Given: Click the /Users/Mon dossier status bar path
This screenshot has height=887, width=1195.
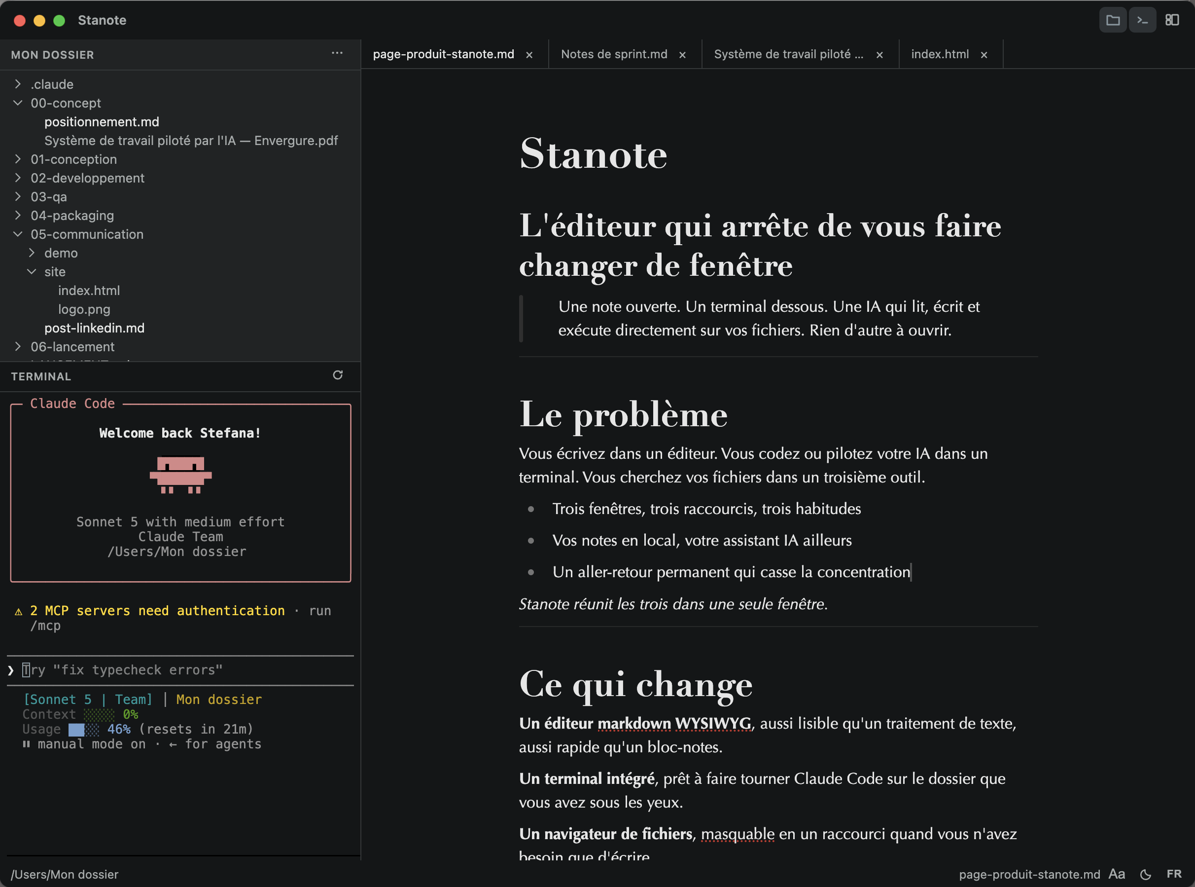Looking at the screenshot, I should [65, 875].
